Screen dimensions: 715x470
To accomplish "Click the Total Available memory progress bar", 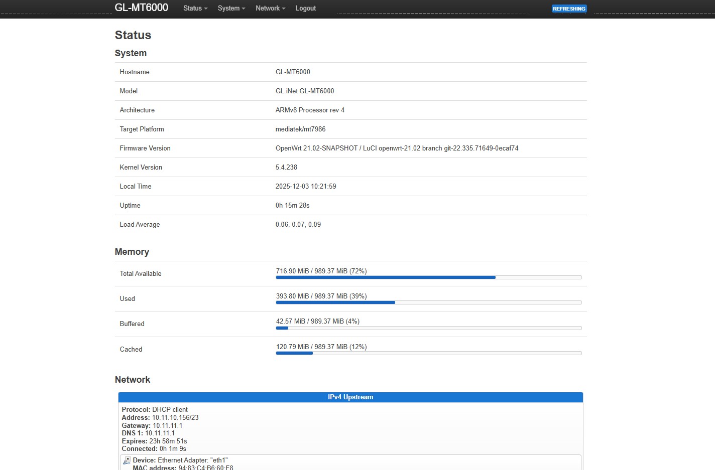I will pos(428,277).
